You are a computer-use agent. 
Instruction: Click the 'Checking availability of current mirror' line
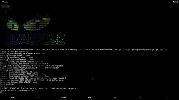[22, 54]
